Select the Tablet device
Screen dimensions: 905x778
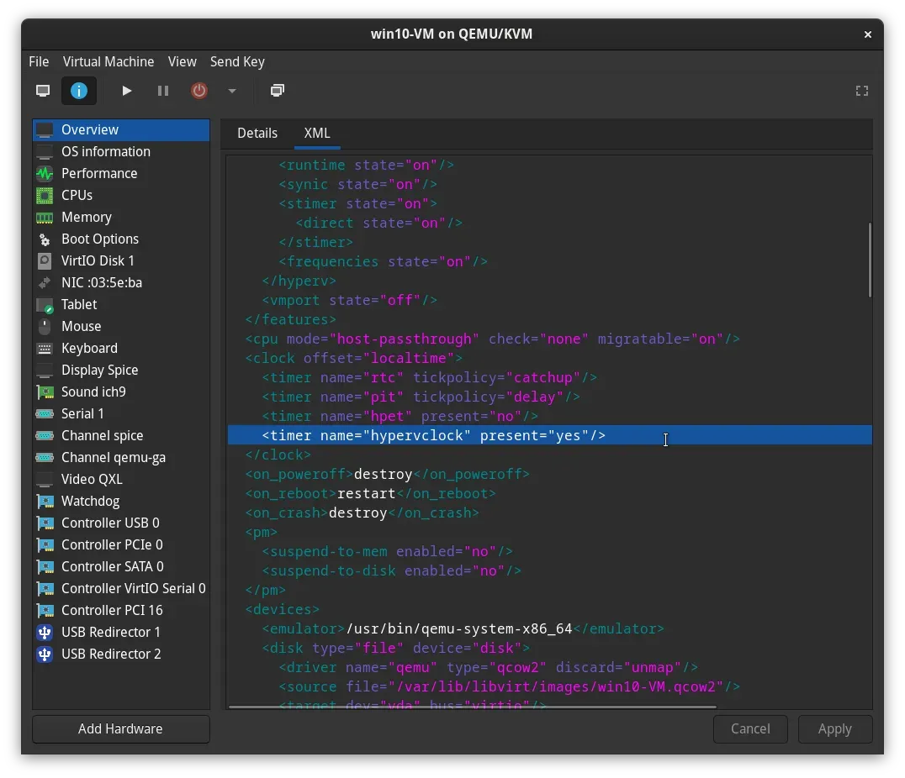tap(121, 304)
